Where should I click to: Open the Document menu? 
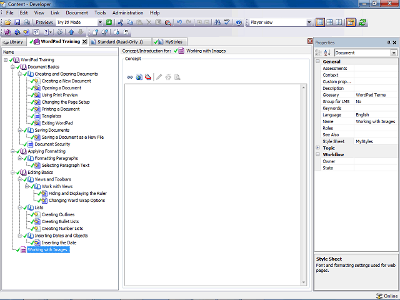coord(77,12)
